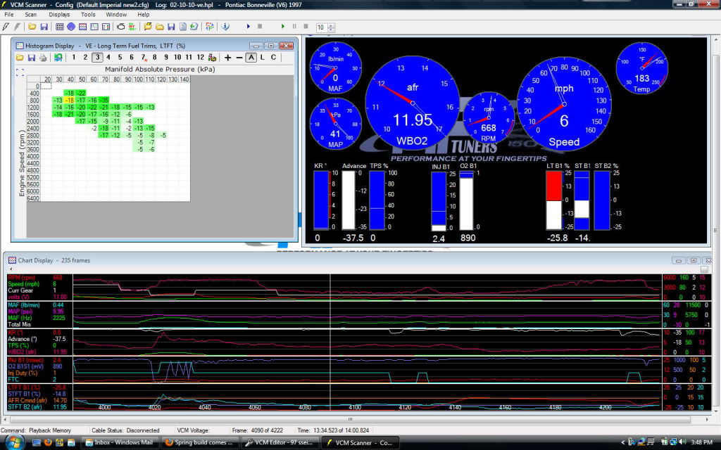Click the red-green trouble codes icon
721x450 pixels.
[x=132, y=27]
